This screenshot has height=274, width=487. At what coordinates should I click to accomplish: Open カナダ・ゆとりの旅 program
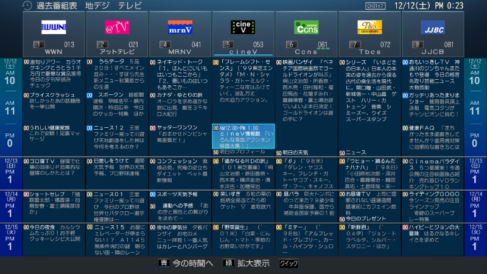coord(179,104)
